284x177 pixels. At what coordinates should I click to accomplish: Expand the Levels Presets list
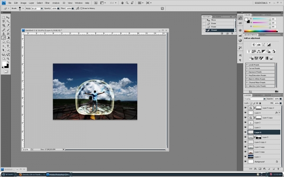(247, 65)
